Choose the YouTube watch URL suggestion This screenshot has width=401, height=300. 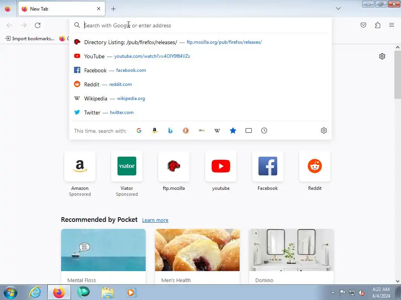coord(200,56)
